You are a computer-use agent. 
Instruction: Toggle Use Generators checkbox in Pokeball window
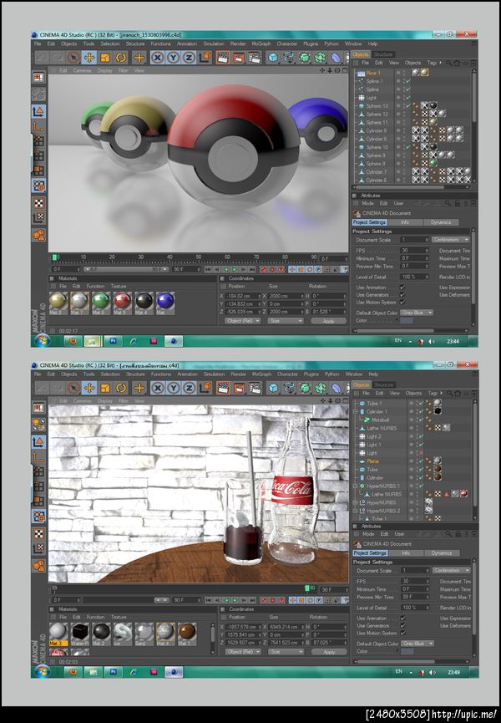403,294
